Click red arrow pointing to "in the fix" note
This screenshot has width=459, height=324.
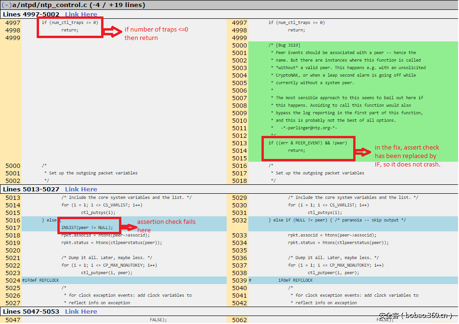point(363,152)
